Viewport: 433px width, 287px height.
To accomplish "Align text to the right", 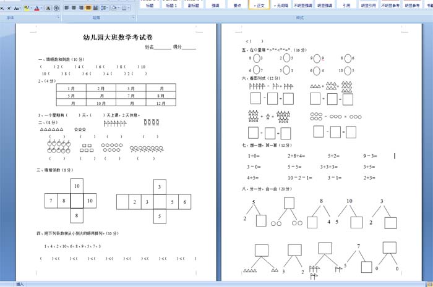I will 81,8.
